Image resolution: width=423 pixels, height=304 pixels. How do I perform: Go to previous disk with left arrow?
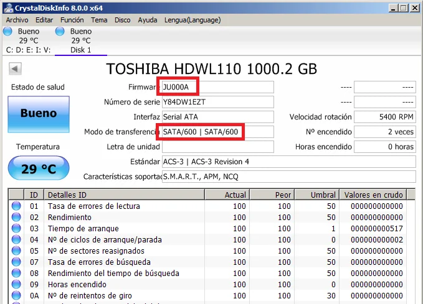pos(15,68)
